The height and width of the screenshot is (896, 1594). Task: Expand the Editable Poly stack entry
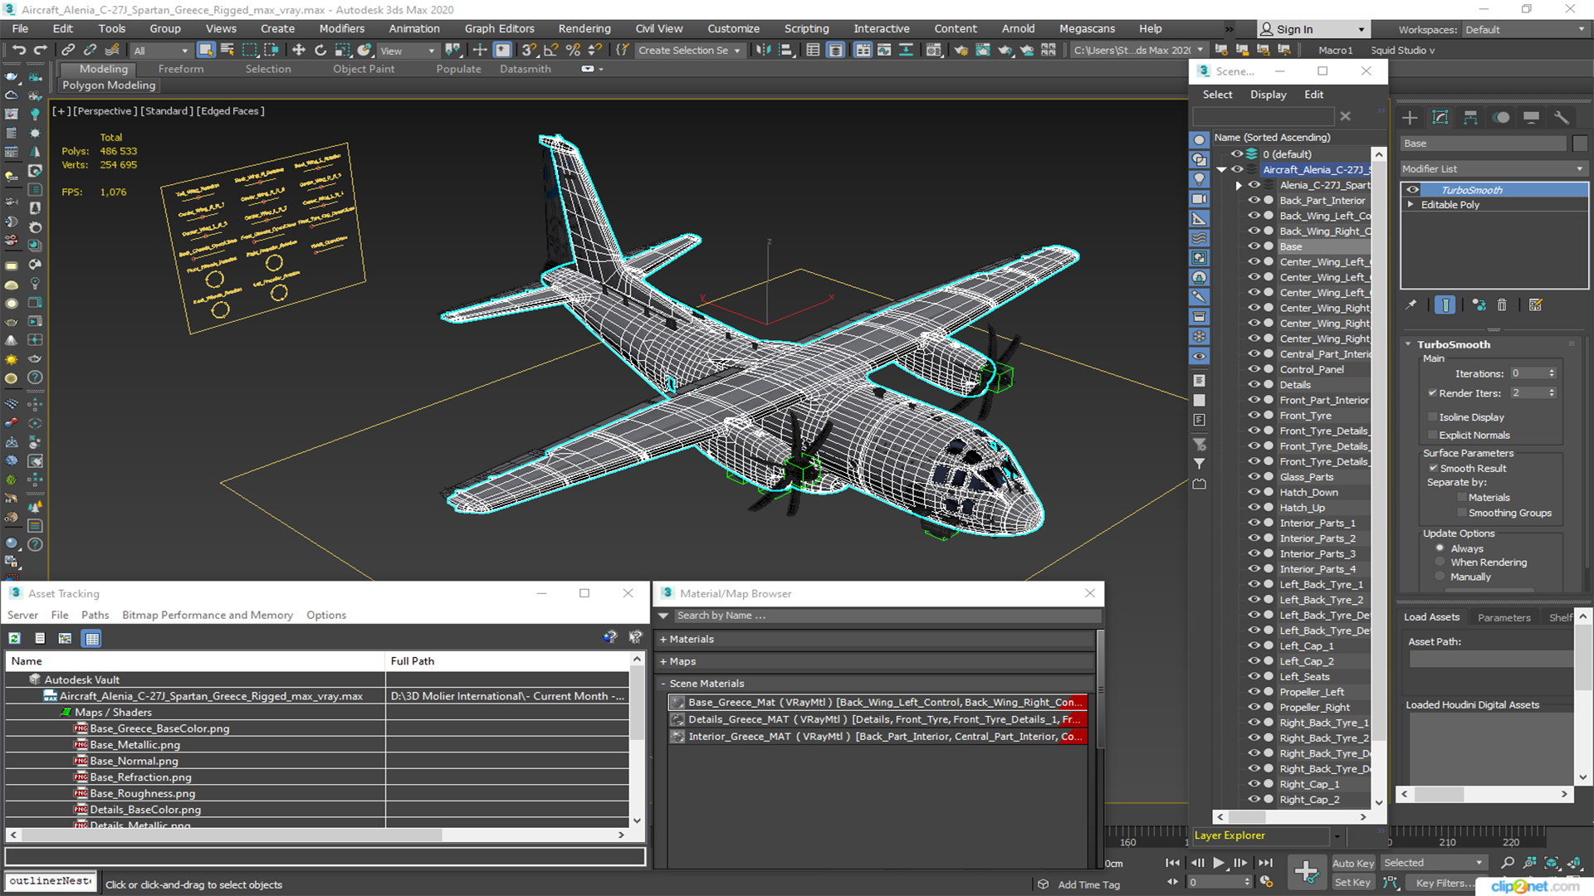[x=1410, y=205]
